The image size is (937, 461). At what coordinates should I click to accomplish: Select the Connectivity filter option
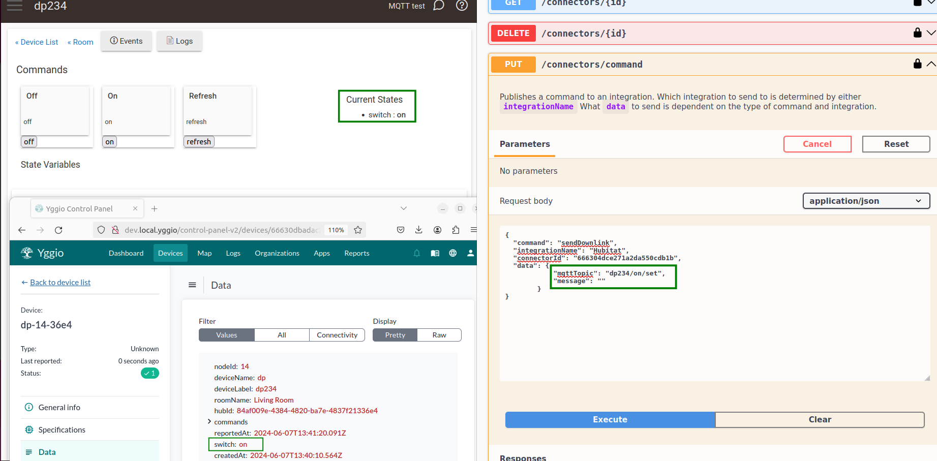tap(337, 335)
